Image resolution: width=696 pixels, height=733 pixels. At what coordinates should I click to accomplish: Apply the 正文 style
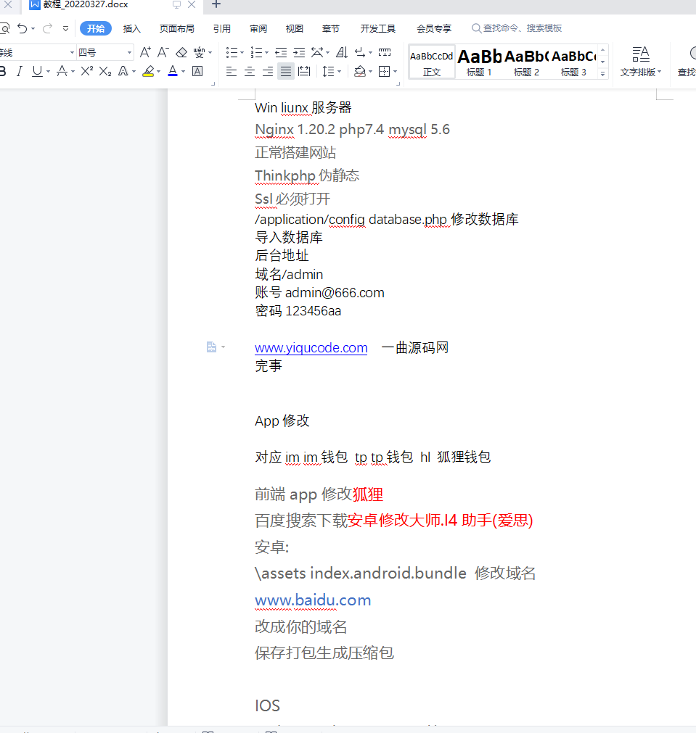(x=432, y=62)
